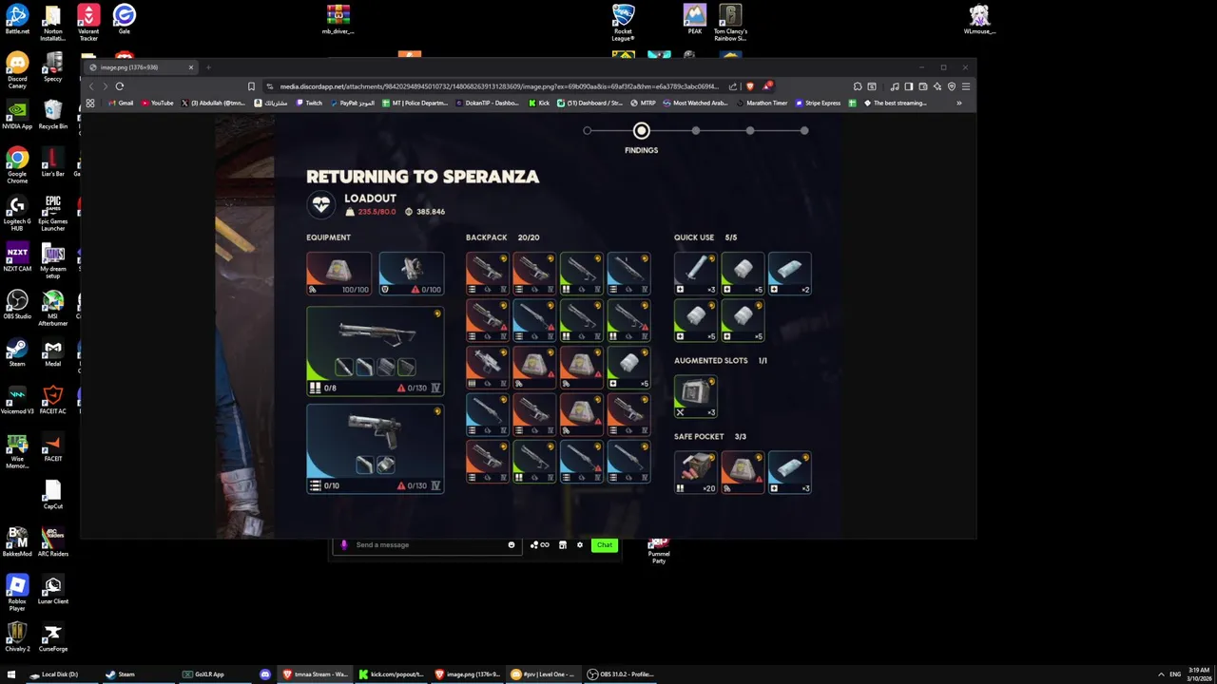Viewport: 1217px width, 684px height.
Task: Bookmark this page in the address bar
Action: point(251,86)
